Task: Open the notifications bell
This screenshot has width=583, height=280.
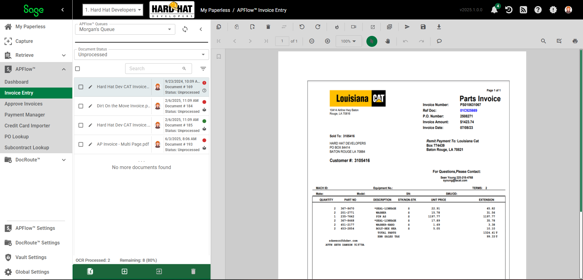Action: pyautogui.click(x=494, y=10)
